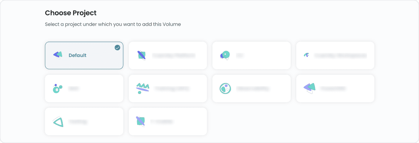
Task: Click the Default project's double-triangle icon
Action: (x=58, y=55)
